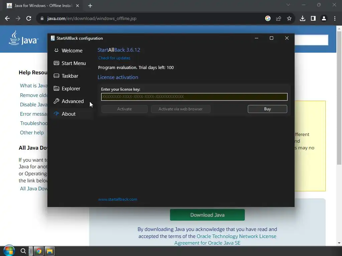Open Chrome profile icon
This screenshot has height=256, width=342.
tap(324, 19)
